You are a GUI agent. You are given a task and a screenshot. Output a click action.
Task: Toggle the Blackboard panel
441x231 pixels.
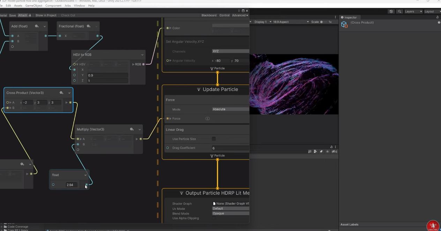point(209,15)
